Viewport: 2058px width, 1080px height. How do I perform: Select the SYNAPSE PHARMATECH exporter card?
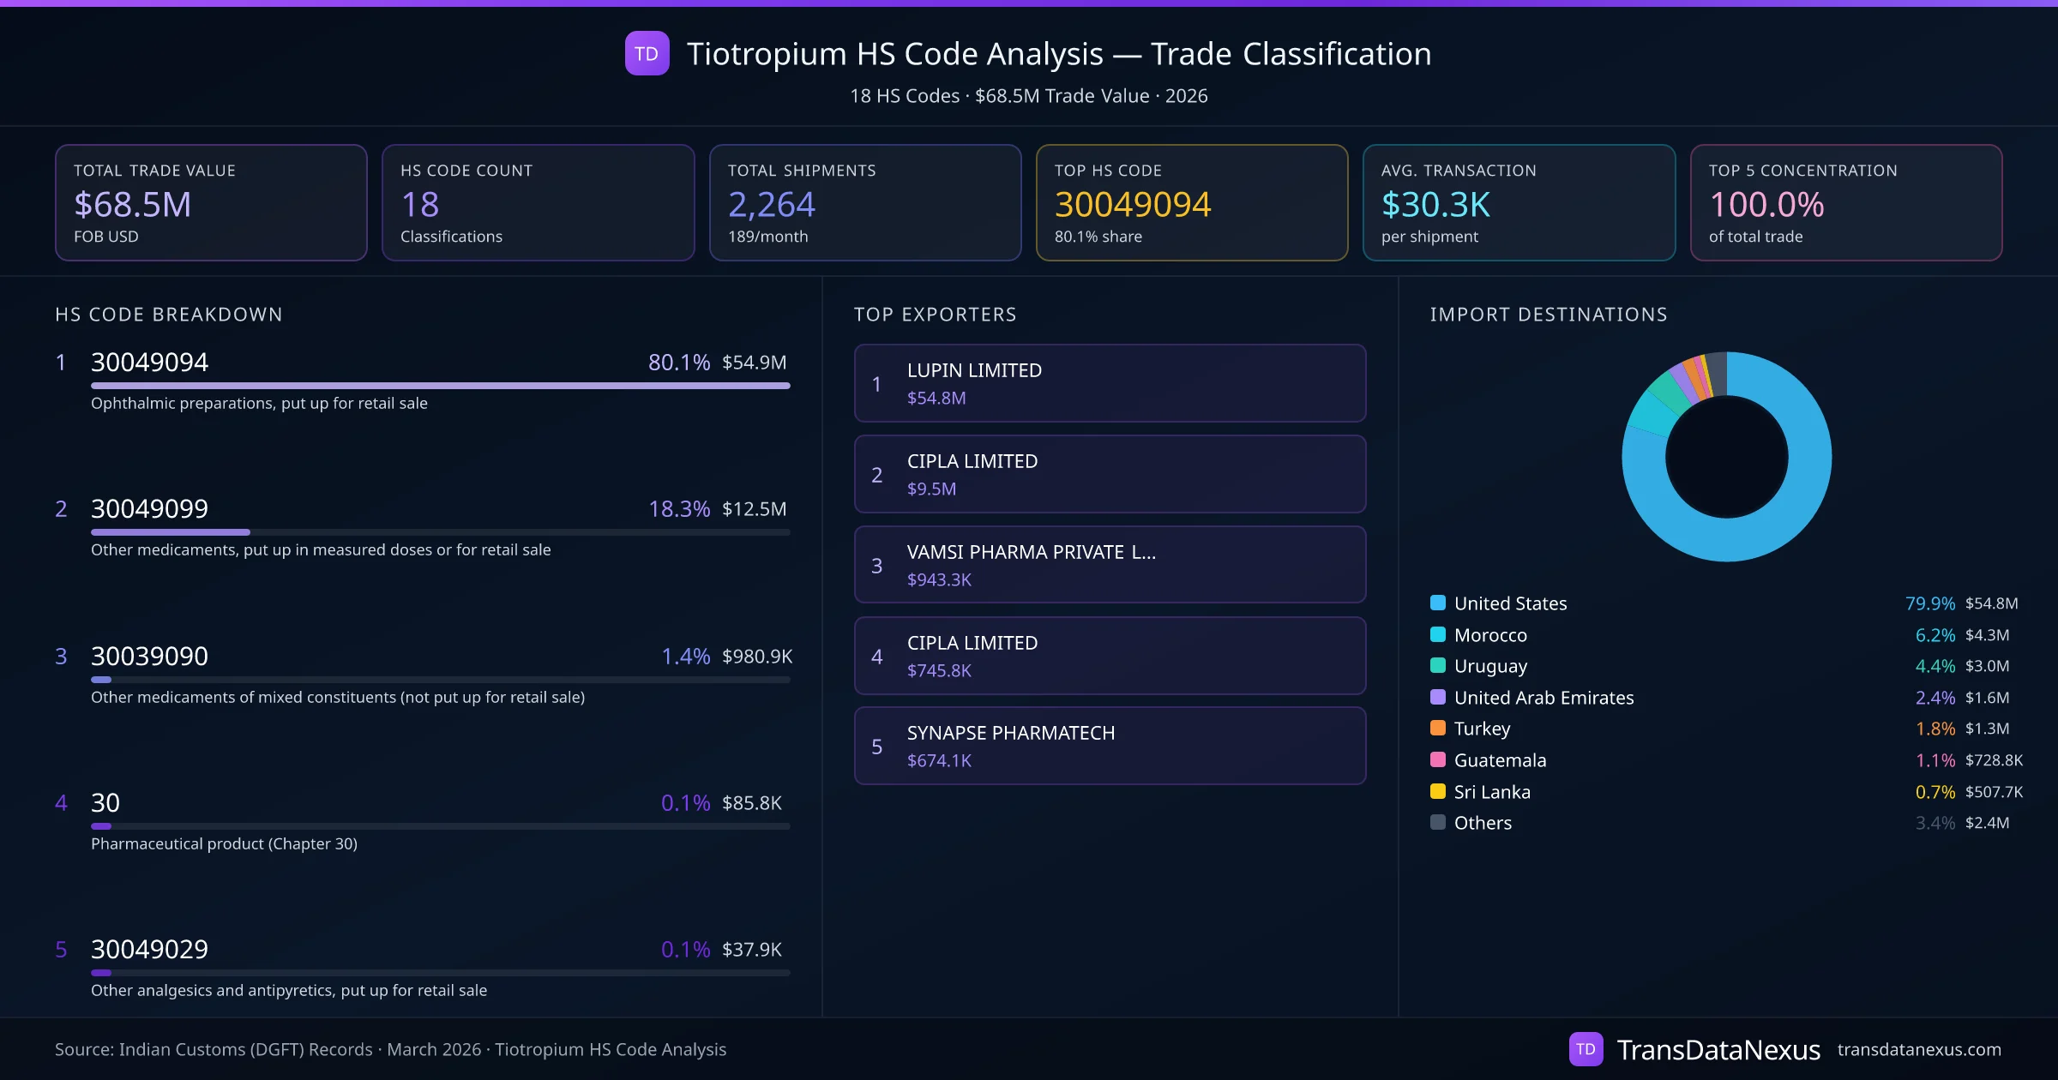(x=1110, y=746)
